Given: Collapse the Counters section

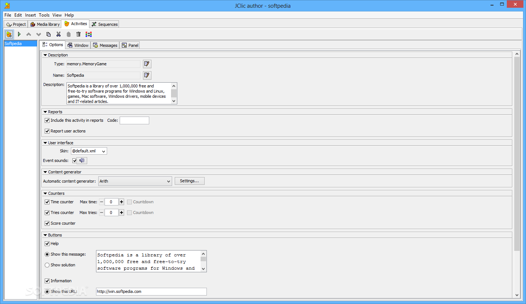Looking at the screenshot, I should (45, 193).
